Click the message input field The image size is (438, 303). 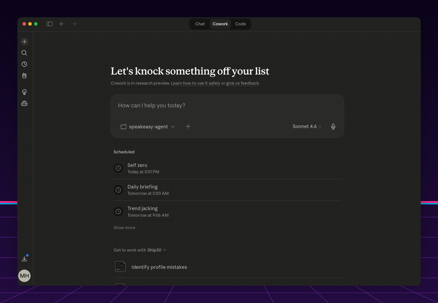click(x=227, y=106)
